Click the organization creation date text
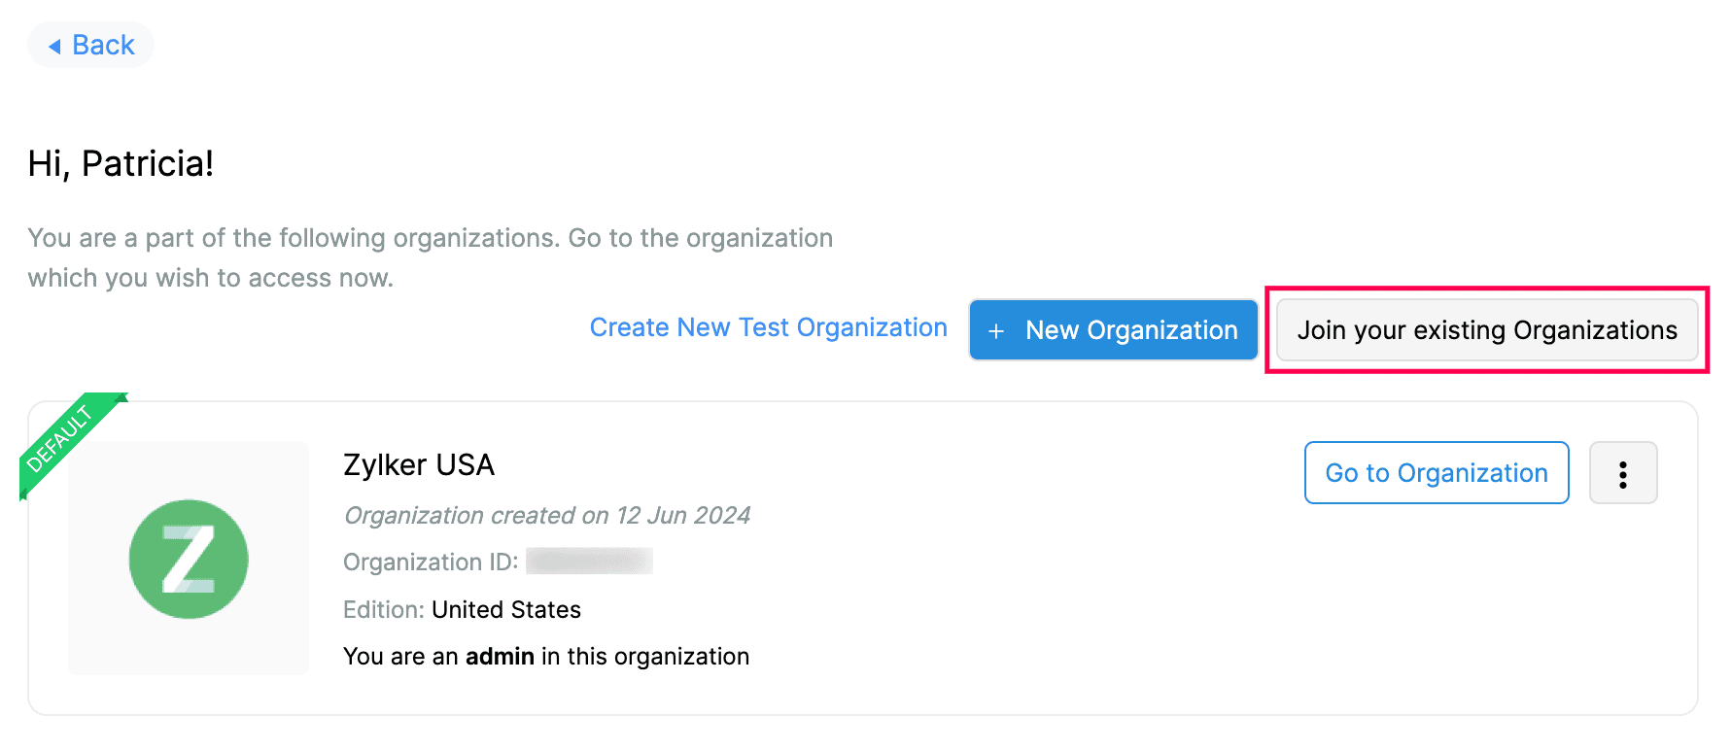Screen dimensions: 1732x750 [546, 515]
